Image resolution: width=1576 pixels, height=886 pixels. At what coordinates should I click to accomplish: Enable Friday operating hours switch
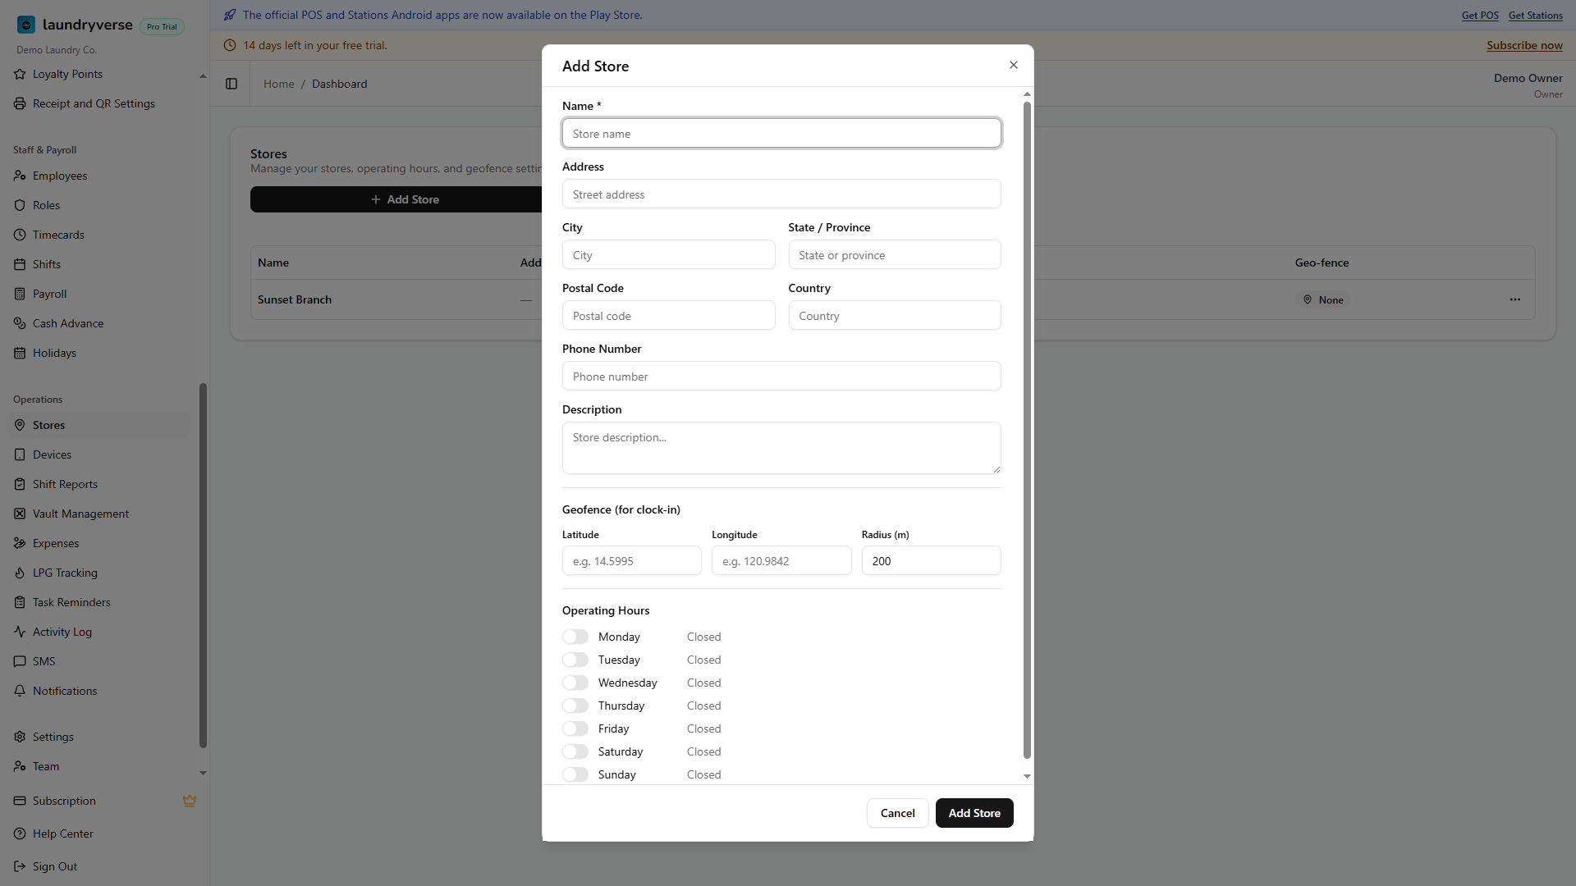(x=575, y=728)
